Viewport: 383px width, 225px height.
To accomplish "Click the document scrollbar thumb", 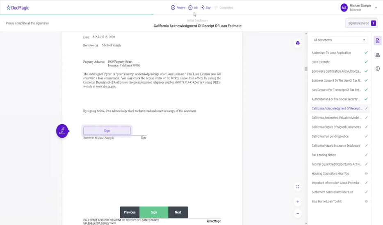I will [x=306, y=69].
